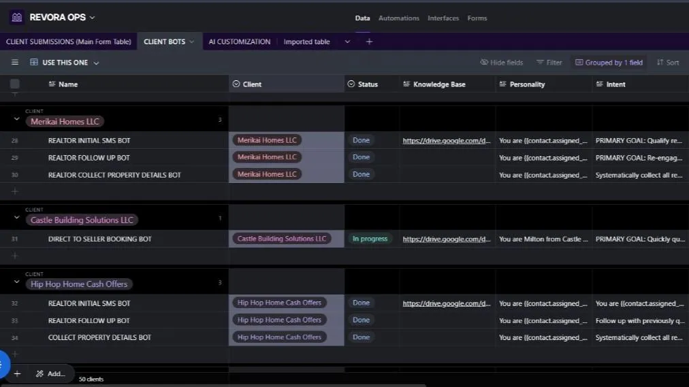Click Intent cell 'Follow up with previously q...'
689x387 pixels.
pos(640,321)
